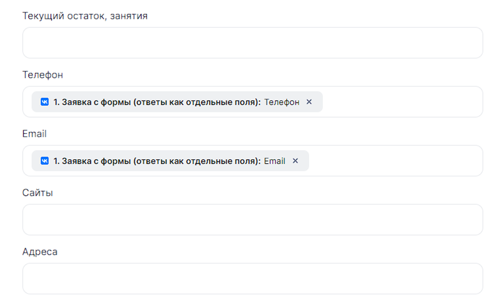Click the "Текущий остаток, занятия" label
504x304 pixels.
[x=85, y=16]
